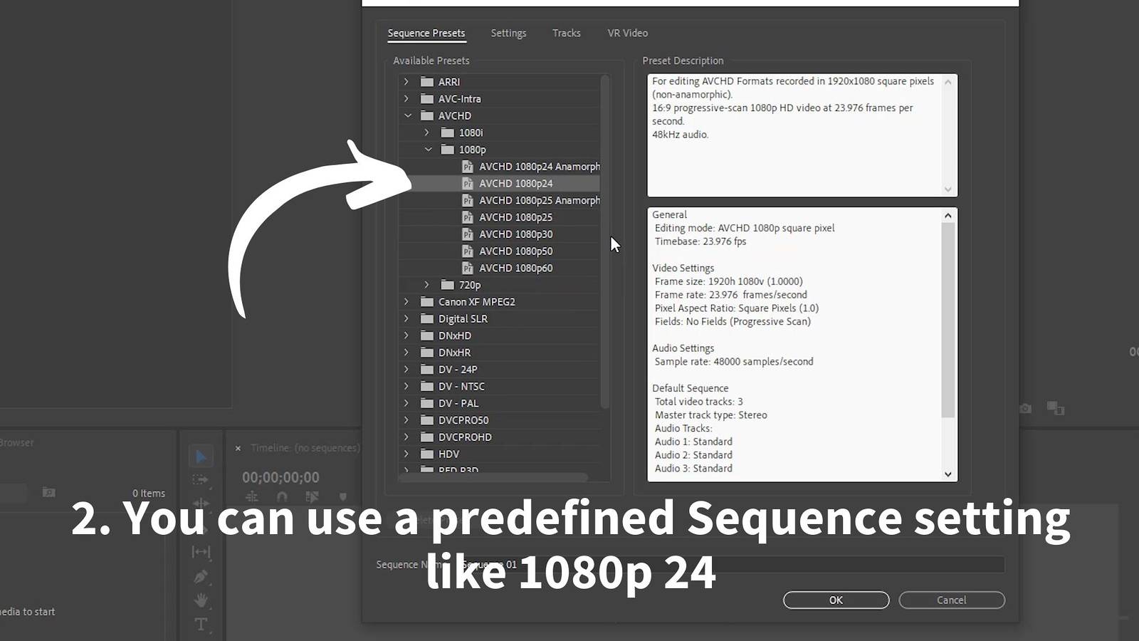Expand the DV - NTSC chevron

(x=406, y=386)
